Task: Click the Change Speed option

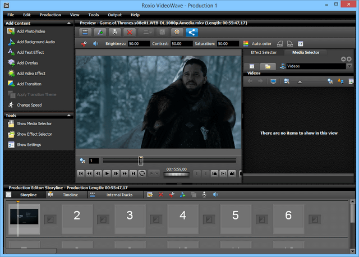Action: 29,105
